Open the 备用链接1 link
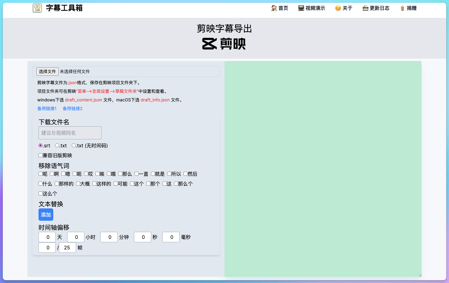 coord(47,108)
